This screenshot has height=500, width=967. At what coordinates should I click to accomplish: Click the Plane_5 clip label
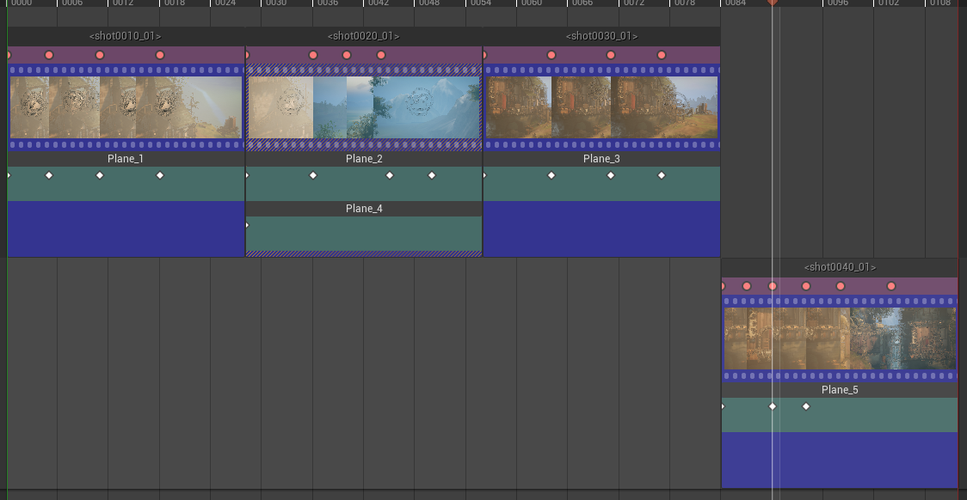tap(839, 389)
